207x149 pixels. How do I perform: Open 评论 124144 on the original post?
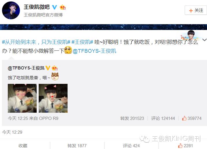click(x=163, y=118)
